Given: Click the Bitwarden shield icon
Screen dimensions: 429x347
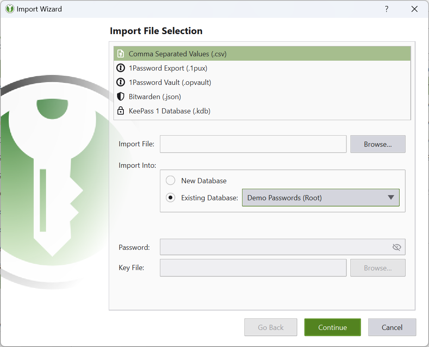Looking at the screenshot, I should click(121, 96).
